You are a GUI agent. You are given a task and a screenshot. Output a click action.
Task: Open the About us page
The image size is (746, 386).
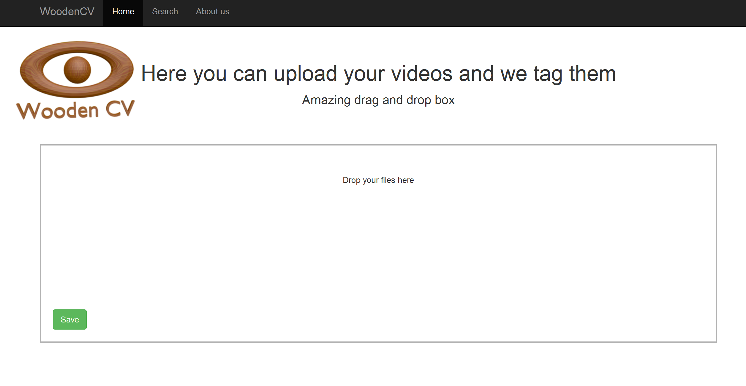(212, 12)
